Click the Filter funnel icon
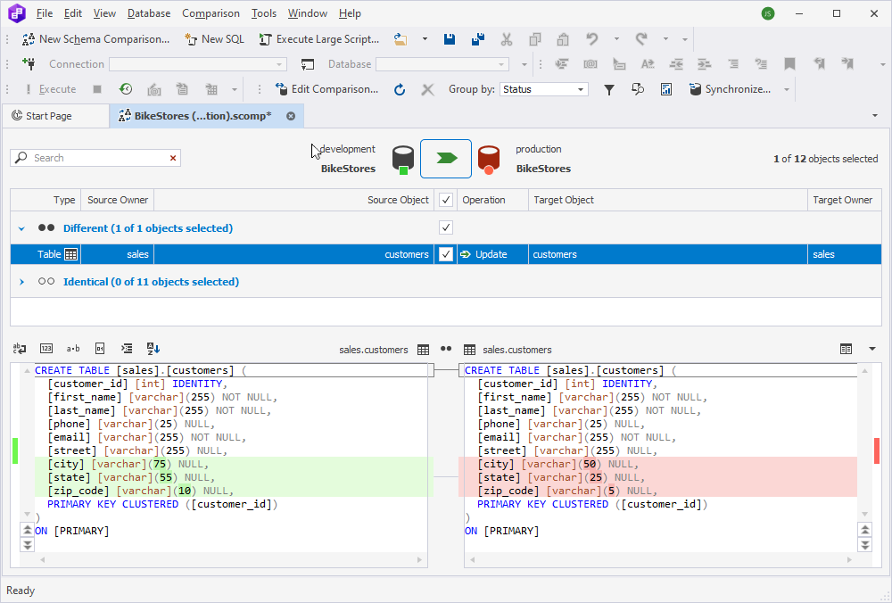Viewport: 892px width, 603px height. pos(609,89)
